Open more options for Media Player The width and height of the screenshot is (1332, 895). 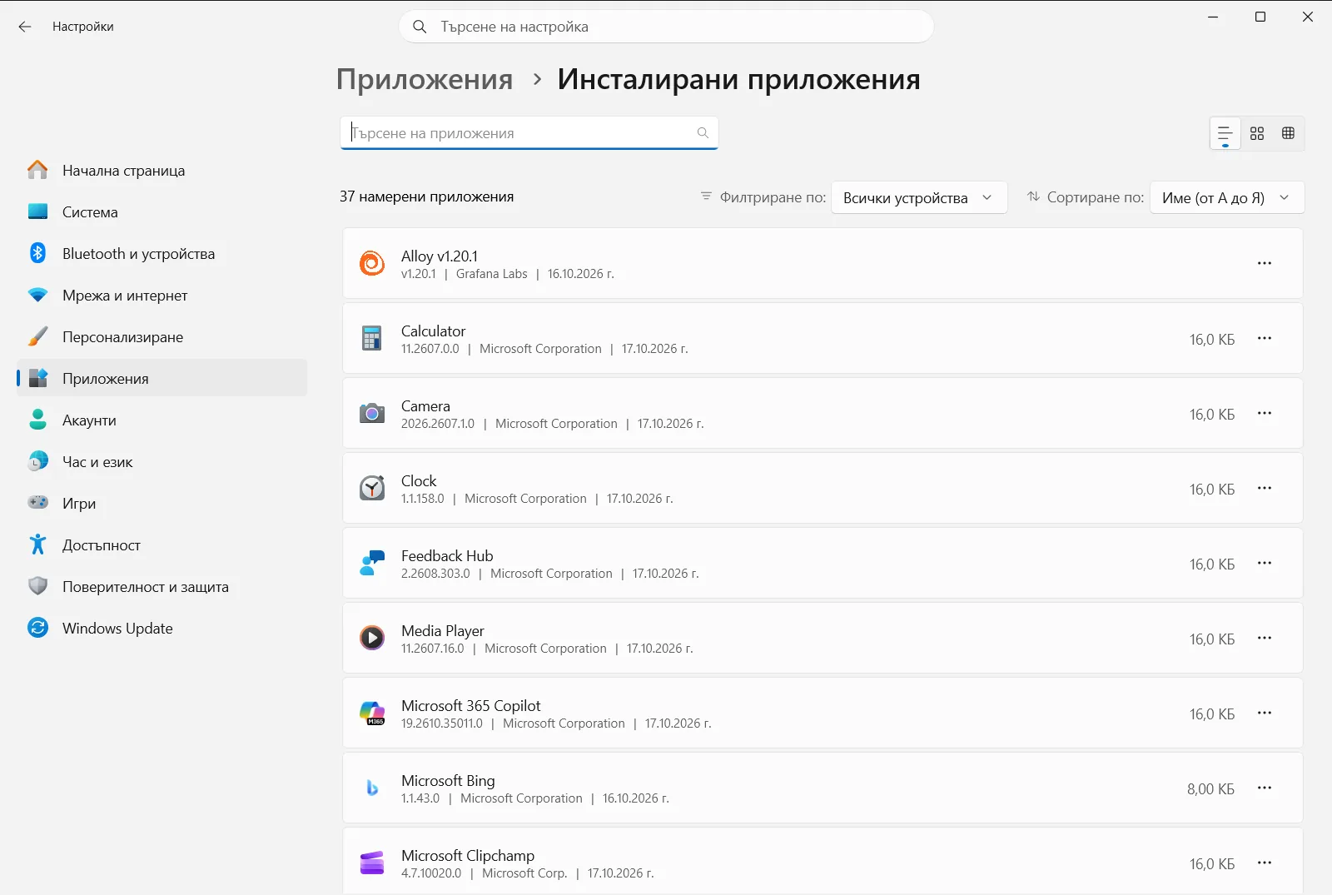click(x=1265, y=638)
